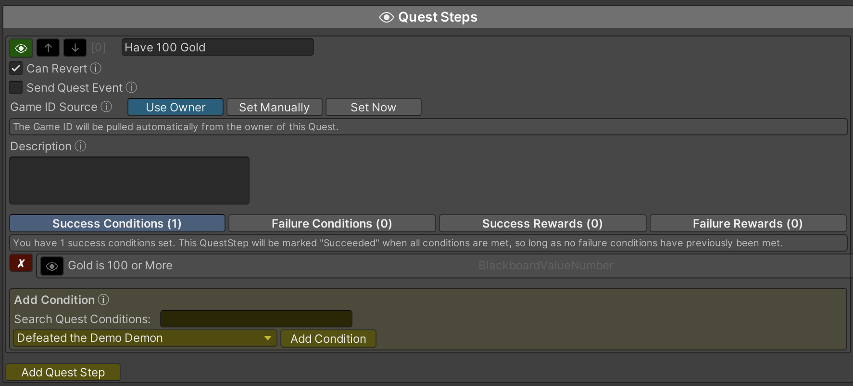853x386 pixels.
Task: Click the info icon beside Description
Action: click(80, 146)
